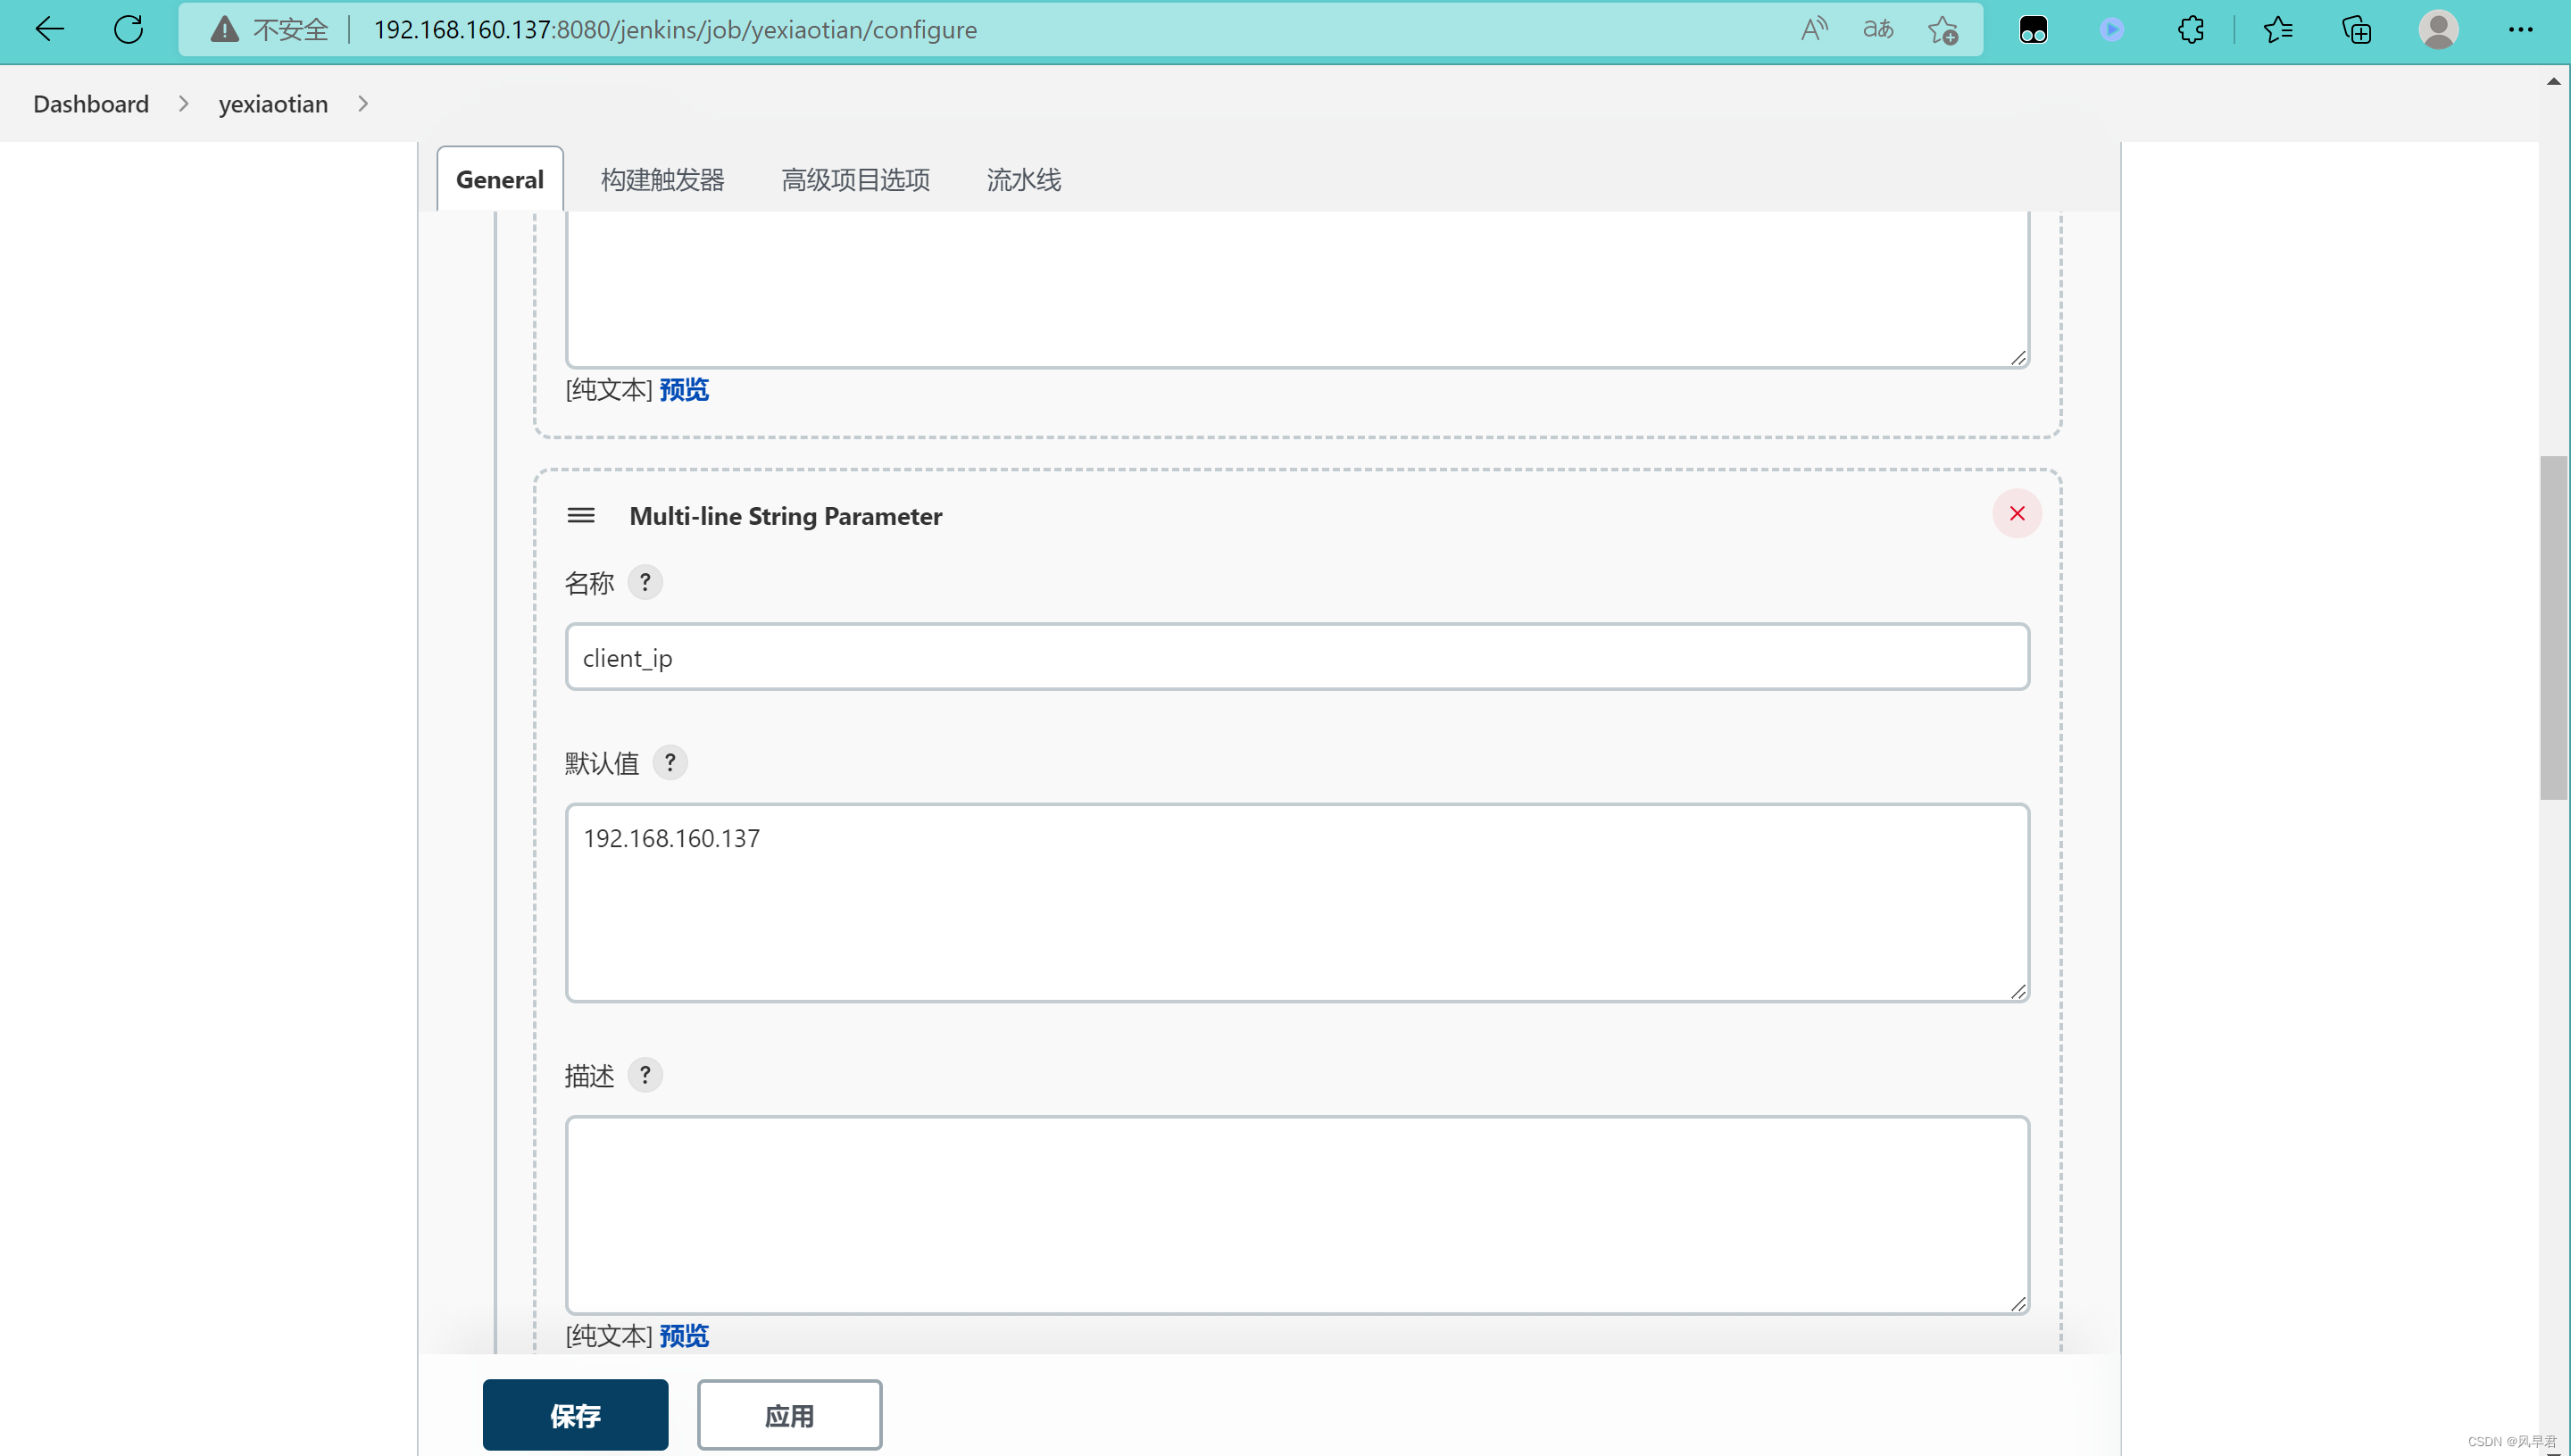Open the extensions puzzle icon
This screenshot has height=1456, width=2571.
2190,30
